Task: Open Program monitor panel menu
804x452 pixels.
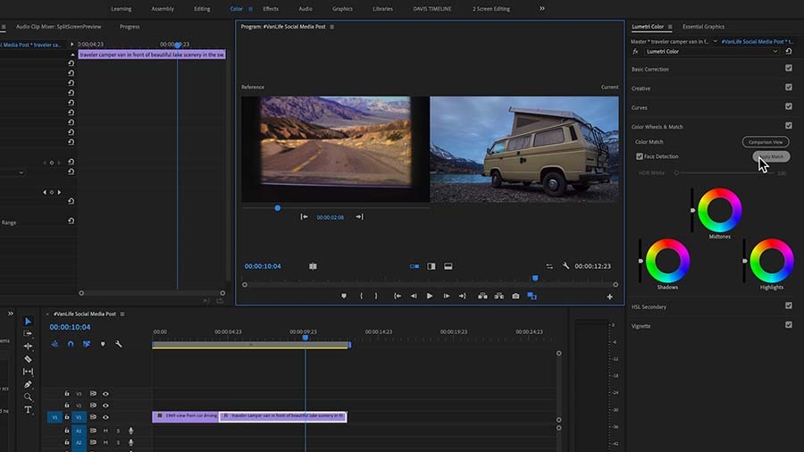Action: tap(332, 27)
